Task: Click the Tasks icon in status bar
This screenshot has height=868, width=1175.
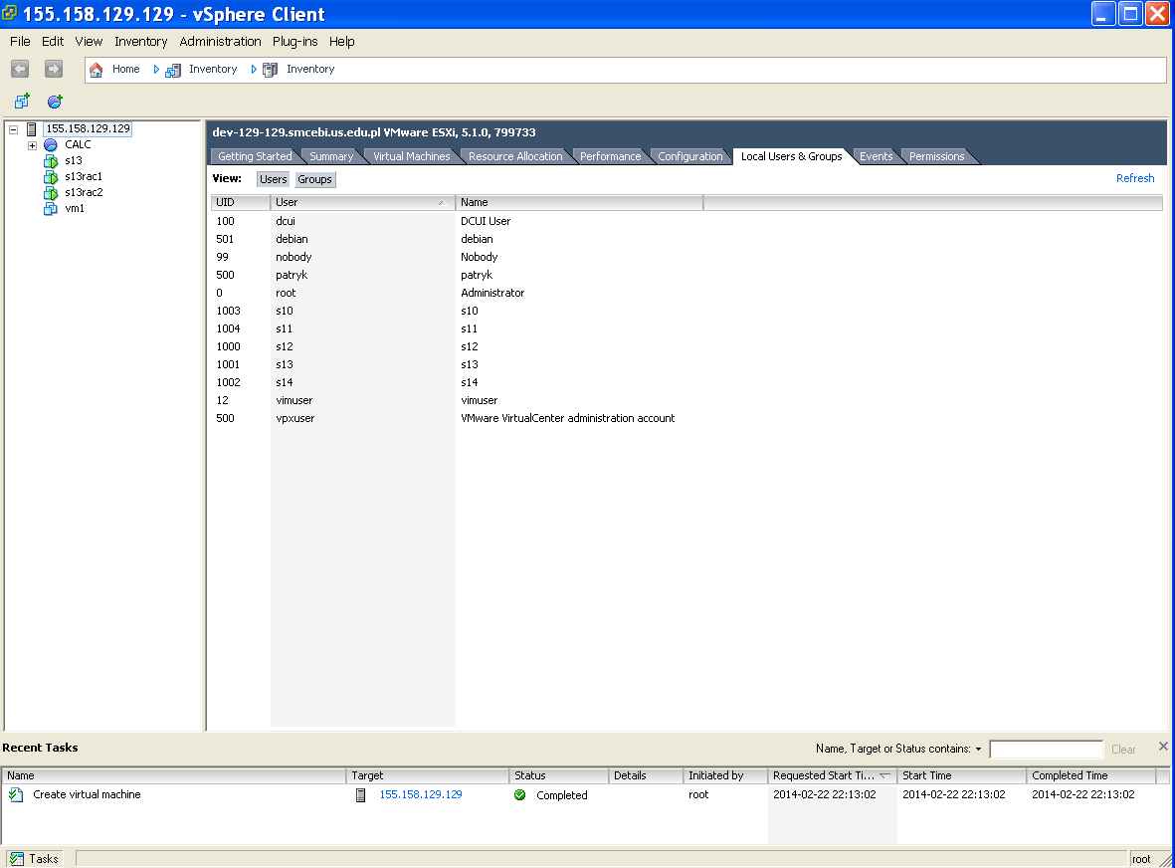Action: (17, 859)
